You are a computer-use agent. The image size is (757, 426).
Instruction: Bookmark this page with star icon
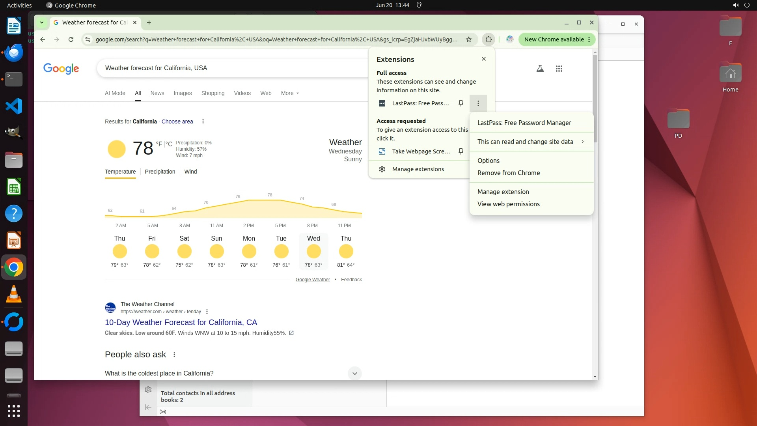click(x=469, y=39)
